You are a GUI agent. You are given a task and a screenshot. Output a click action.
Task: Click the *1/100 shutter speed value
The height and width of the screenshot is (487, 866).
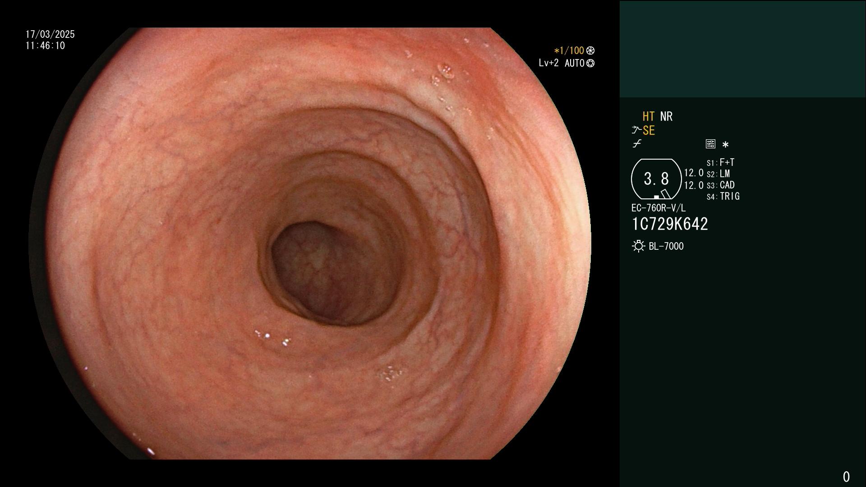pos(569,51)
